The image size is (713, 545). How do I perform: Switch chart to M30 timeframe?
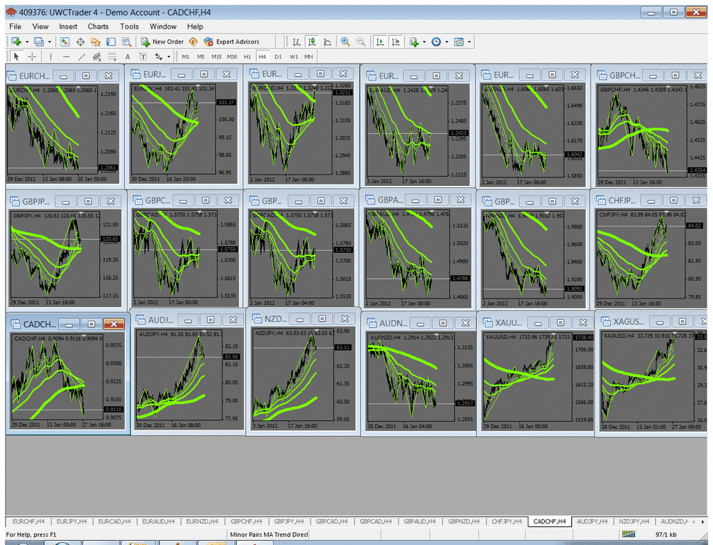(x=232, y=57)
